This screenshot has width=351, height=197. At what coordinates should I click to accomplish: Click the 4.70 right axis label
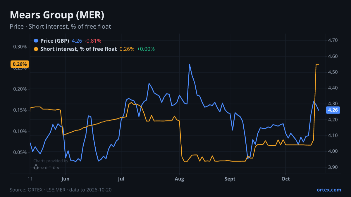[x=333, y=40]
